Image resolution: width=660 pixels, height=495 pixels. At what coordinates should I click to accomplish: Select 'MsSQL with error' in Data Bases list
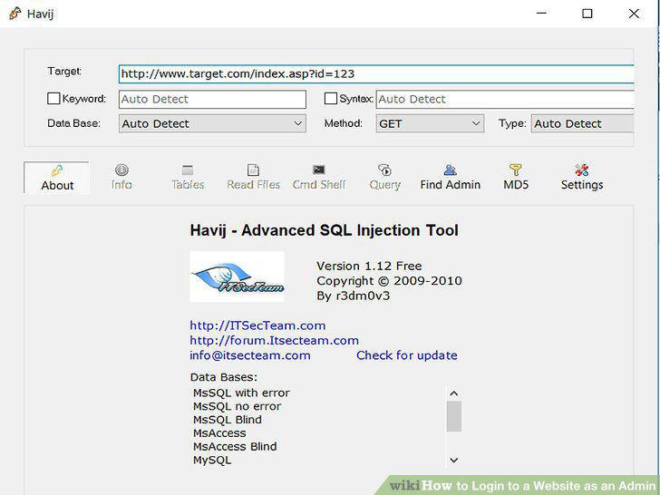click(241, 393)
